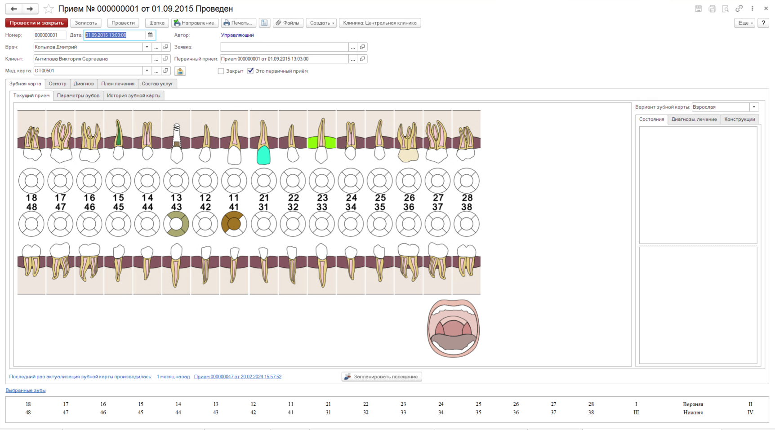Click the printer icon at top right
Viewport: 775px width, 430px height.
point(712,9)
